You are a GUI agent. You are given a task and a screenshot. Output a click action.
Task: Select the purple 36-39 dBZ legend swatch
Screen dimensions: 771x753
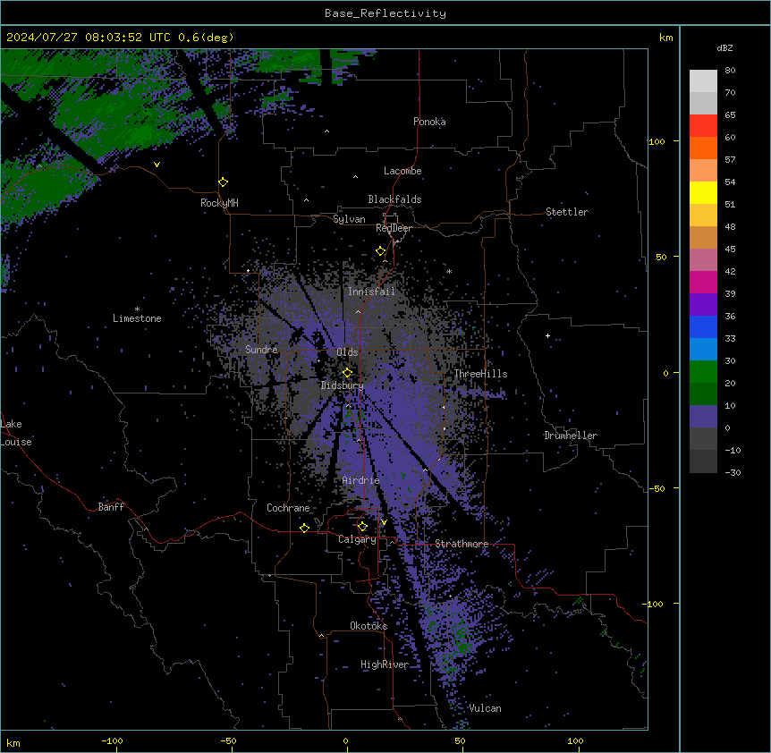point(703,305)
